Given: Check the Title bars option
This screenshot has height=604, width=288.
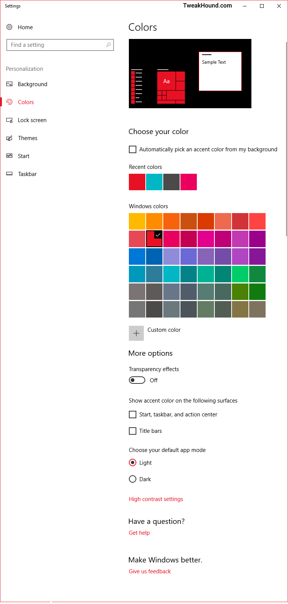Looking at the screenshot, I should pos(133,431).
